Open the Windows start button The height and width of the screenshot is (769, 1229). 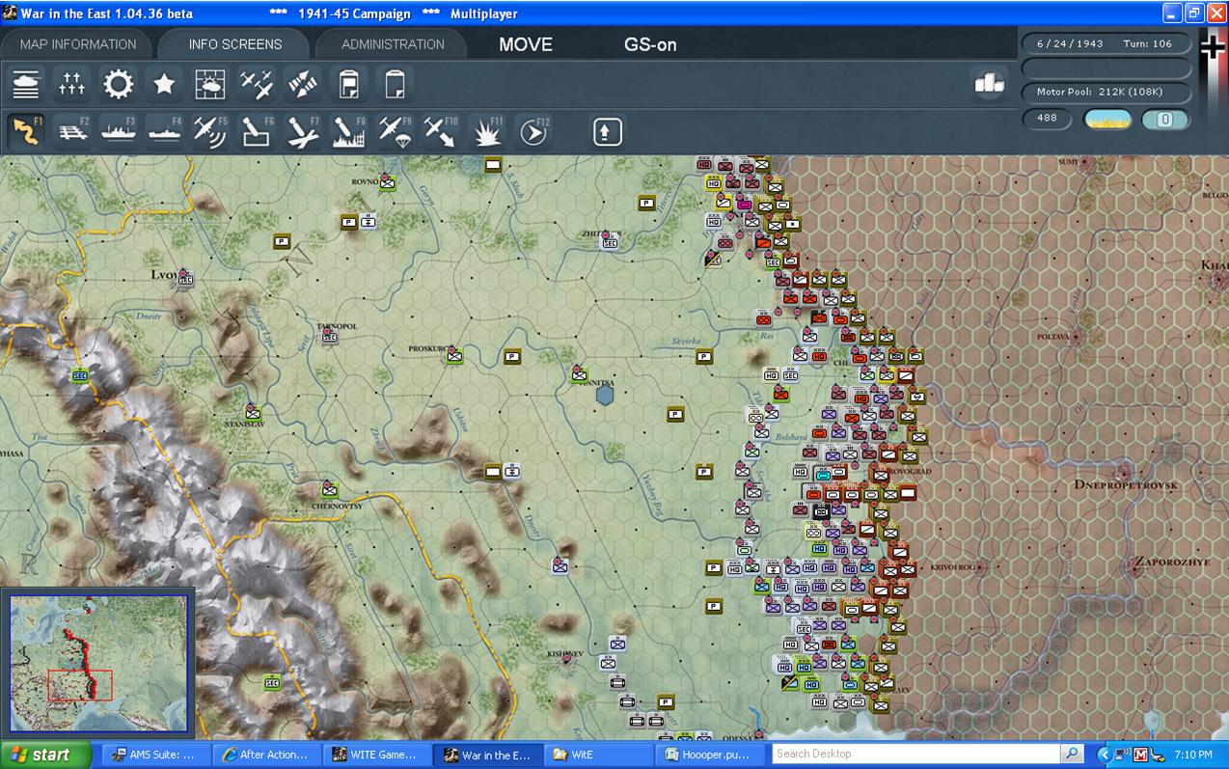point(45,755)
